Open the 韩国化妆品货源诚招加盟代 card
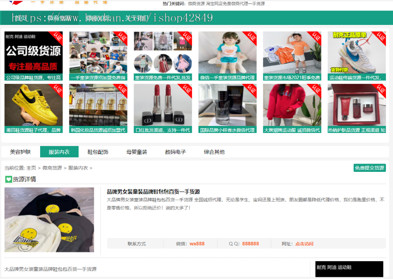 pyautogui.click(x=98, y=108)
